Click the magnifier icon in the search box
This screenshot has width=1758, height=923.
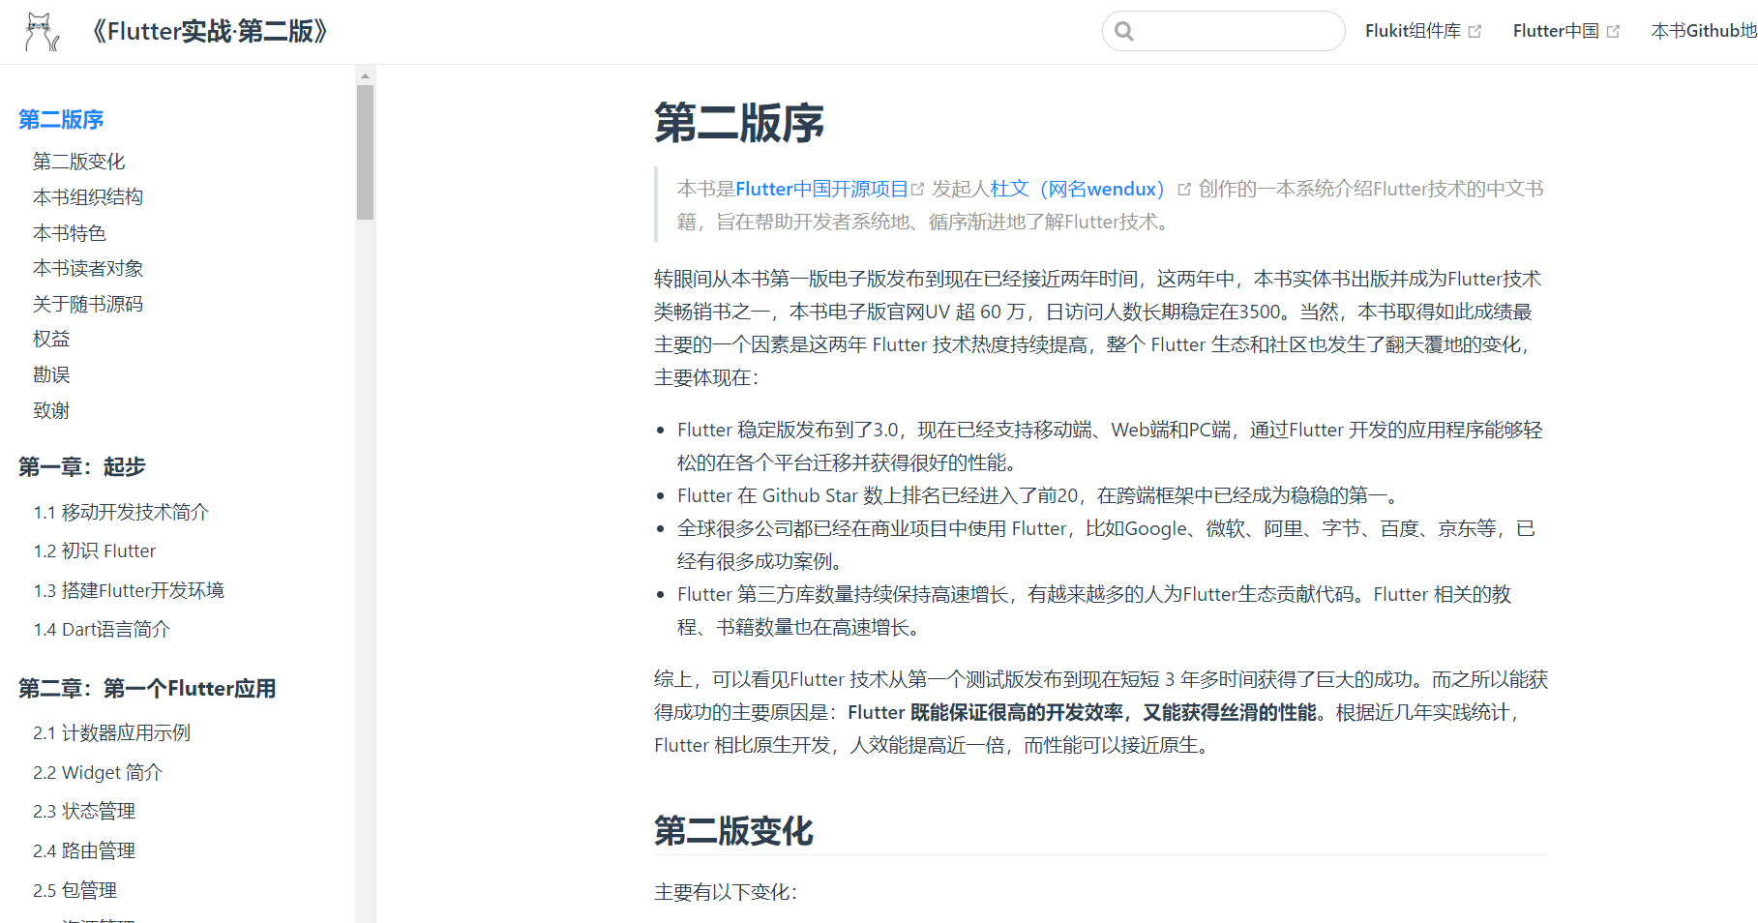coord(1124,30)
